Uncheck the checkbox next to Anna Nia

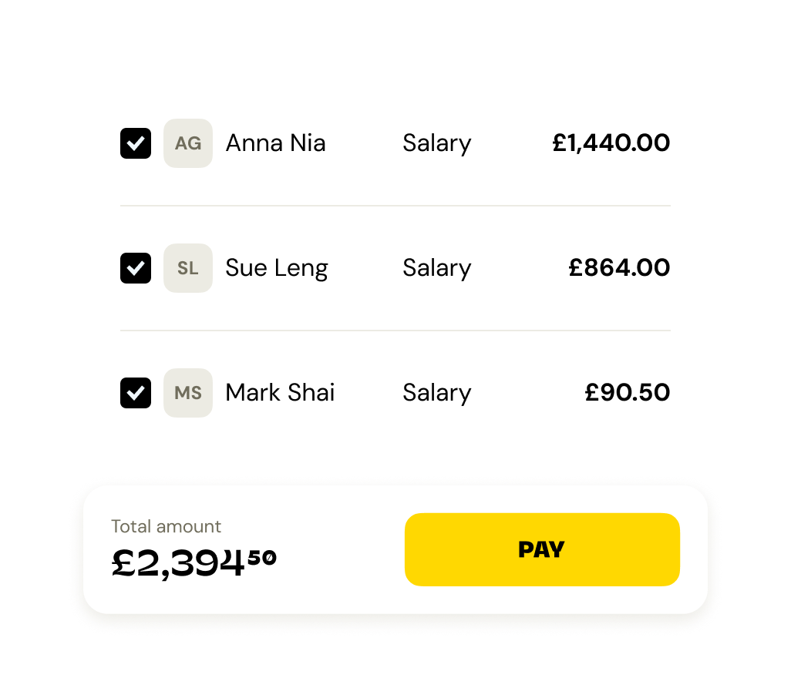tap(136, 143)
